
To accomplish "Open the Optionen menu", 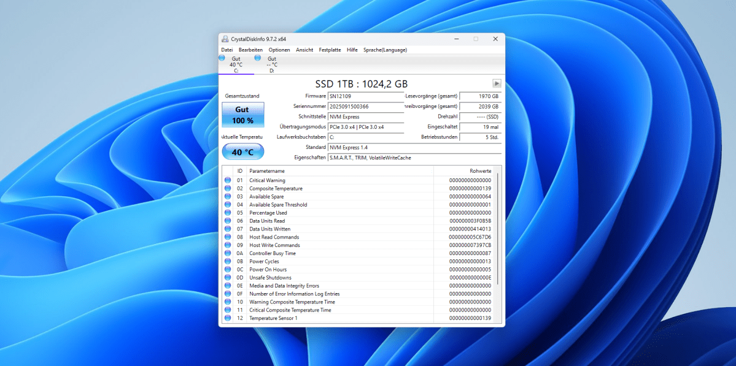I will point(279,50).
